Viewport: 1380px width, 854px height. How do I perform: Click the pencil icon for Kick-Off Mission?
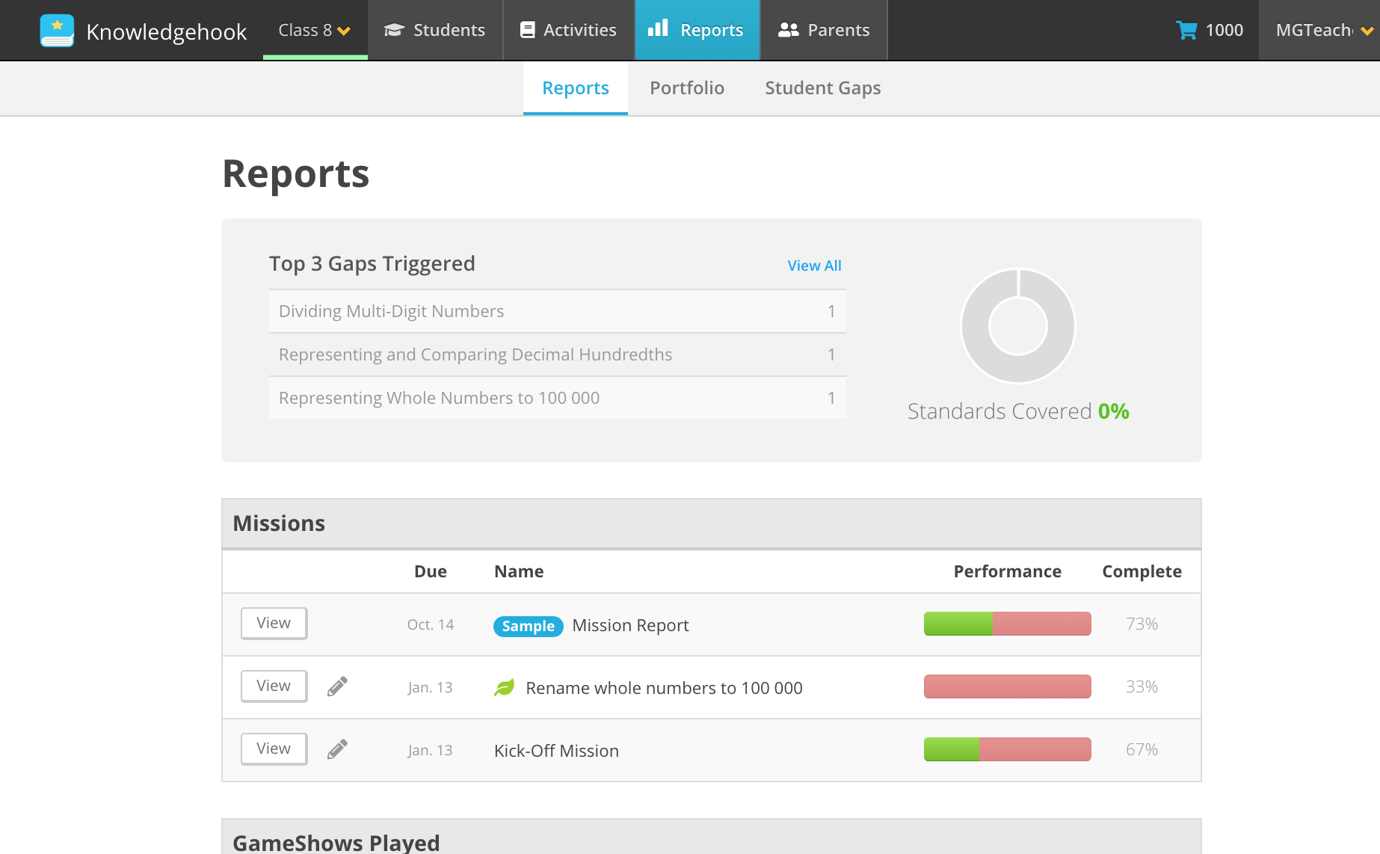(x=337, y=749)
